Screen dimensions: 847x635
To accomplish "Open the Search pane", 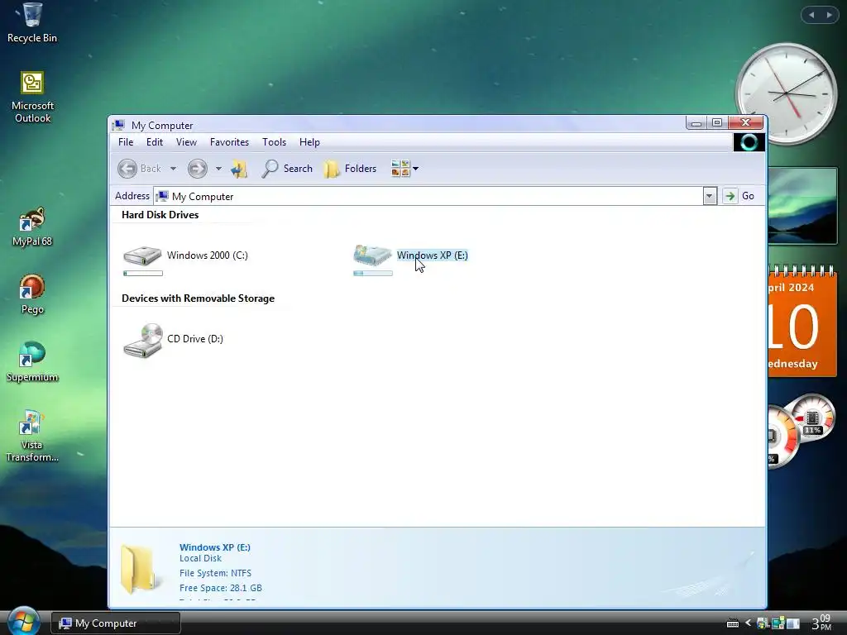I will click(287, 169).
